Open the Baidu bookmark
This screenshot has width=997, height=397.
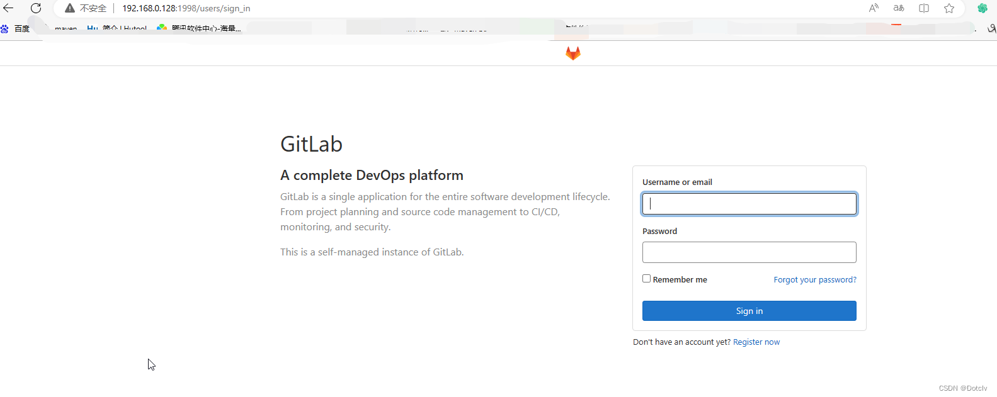[x=15, y=28]
